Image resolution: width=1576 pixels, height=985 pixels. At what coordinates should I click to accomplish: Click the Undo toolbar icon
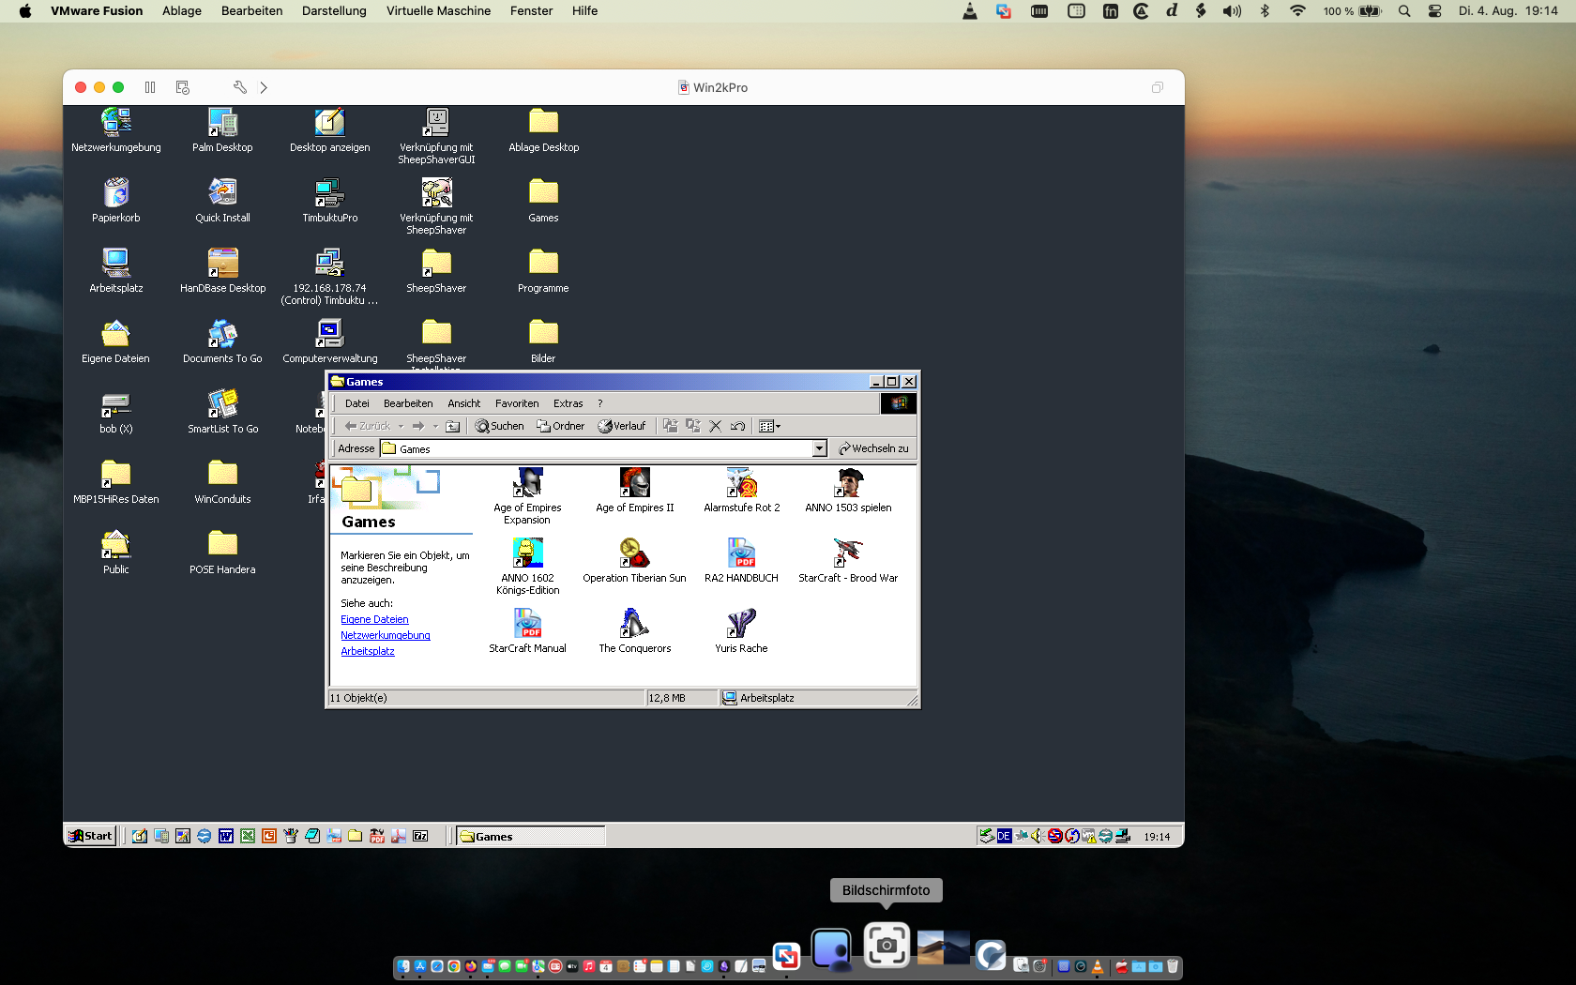click(738, 426)
